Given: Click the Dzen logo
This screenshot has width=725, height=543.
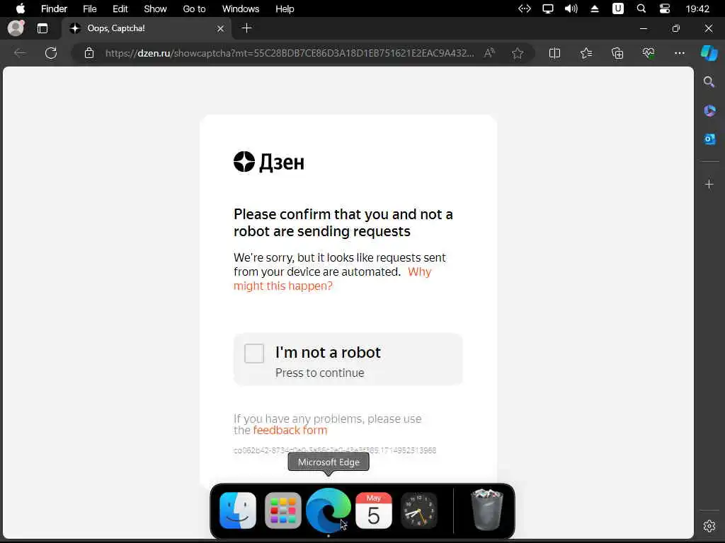Looking at the screenshot, I should (x=268, y=162).
